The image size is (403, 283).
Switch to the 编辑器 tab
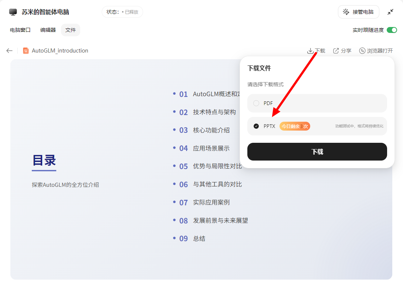click(x=48, y=30)
